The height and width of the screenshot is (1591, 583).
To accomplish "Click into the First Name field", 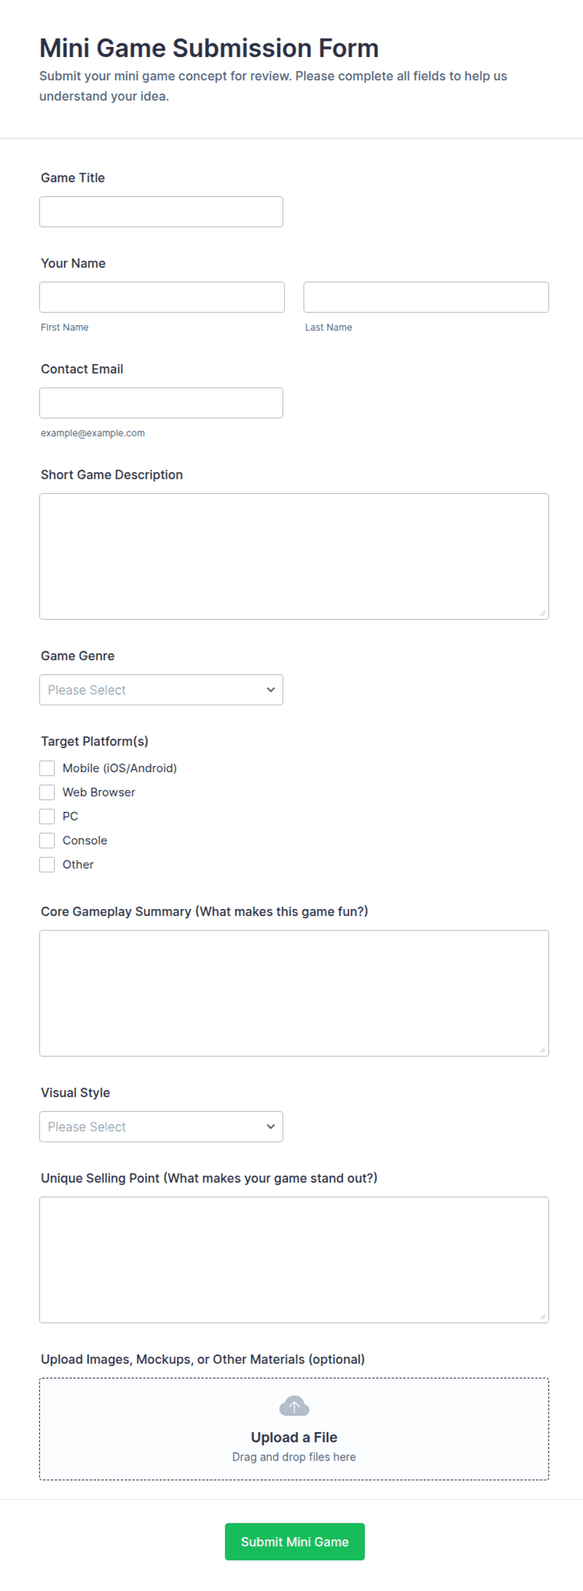I will (x=162, y=297).
